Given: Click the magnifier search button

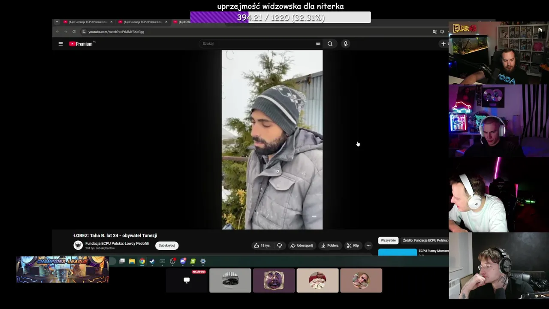Looking at the screenshot, I should pos(330,44).
